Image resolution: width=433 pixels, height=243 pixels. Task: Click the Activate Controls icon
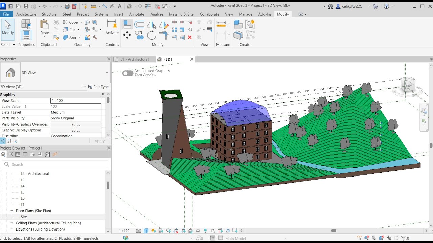[112, 24]
